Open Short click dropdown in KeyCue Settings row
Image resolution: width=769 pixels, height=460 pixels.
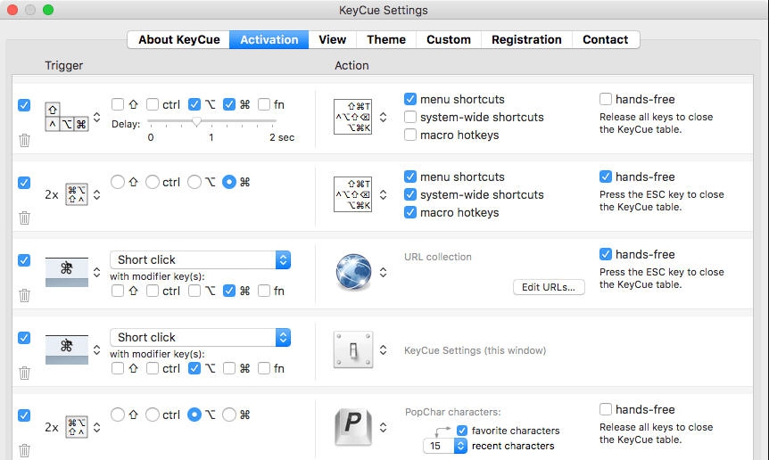200,337
